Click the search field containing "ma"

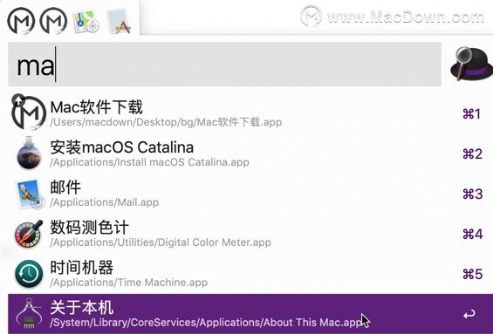tap(224, 65)
